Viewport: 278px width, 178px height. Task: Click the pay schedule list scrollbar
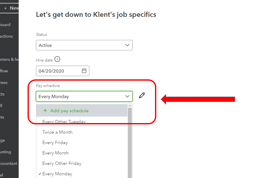[x=130, y=141]
